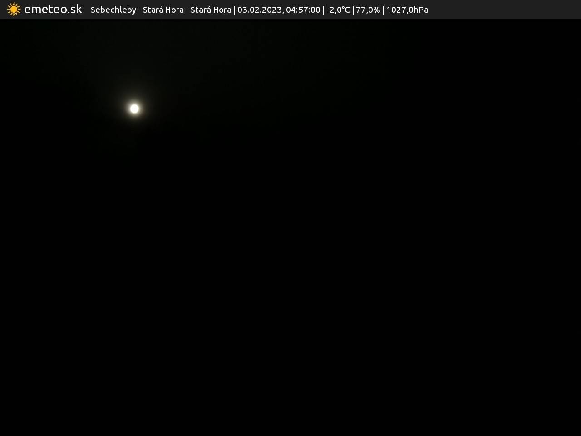Image resolution: width=581 pixels, height=436 pixels.
Task: Click the separator bar before the date
Action: pyautogui.click(x=235, y=10)
